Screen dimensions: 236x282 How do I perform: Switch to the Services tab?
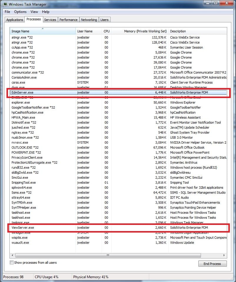point(50,20)
